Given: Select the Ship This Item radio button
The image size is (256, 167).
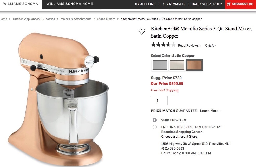Looking at the screenshot, I should coord(154,120).
